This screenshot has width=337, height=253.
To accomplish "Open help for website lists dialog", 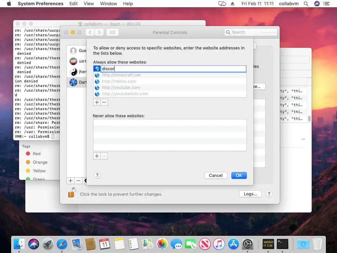I will click(97, 175).
